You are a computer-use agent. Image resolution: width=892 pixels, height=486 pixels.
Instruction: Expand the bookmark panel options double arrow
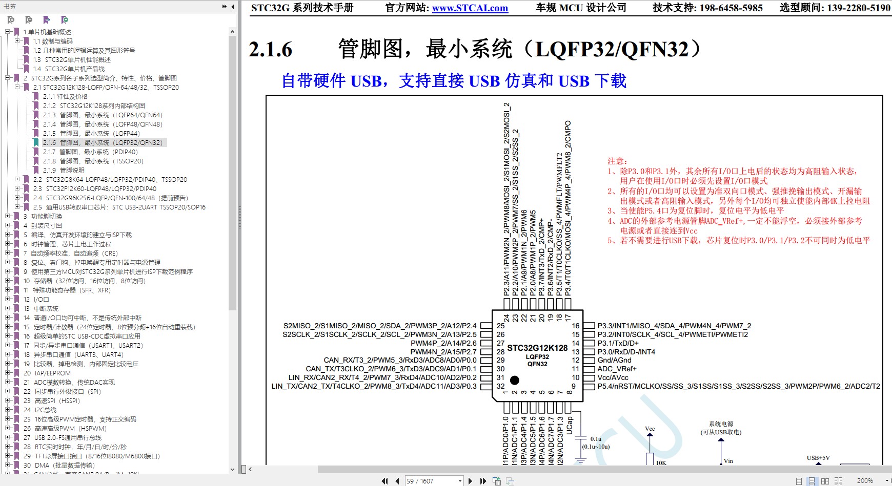pyautogui.click(x=224, y=7)
